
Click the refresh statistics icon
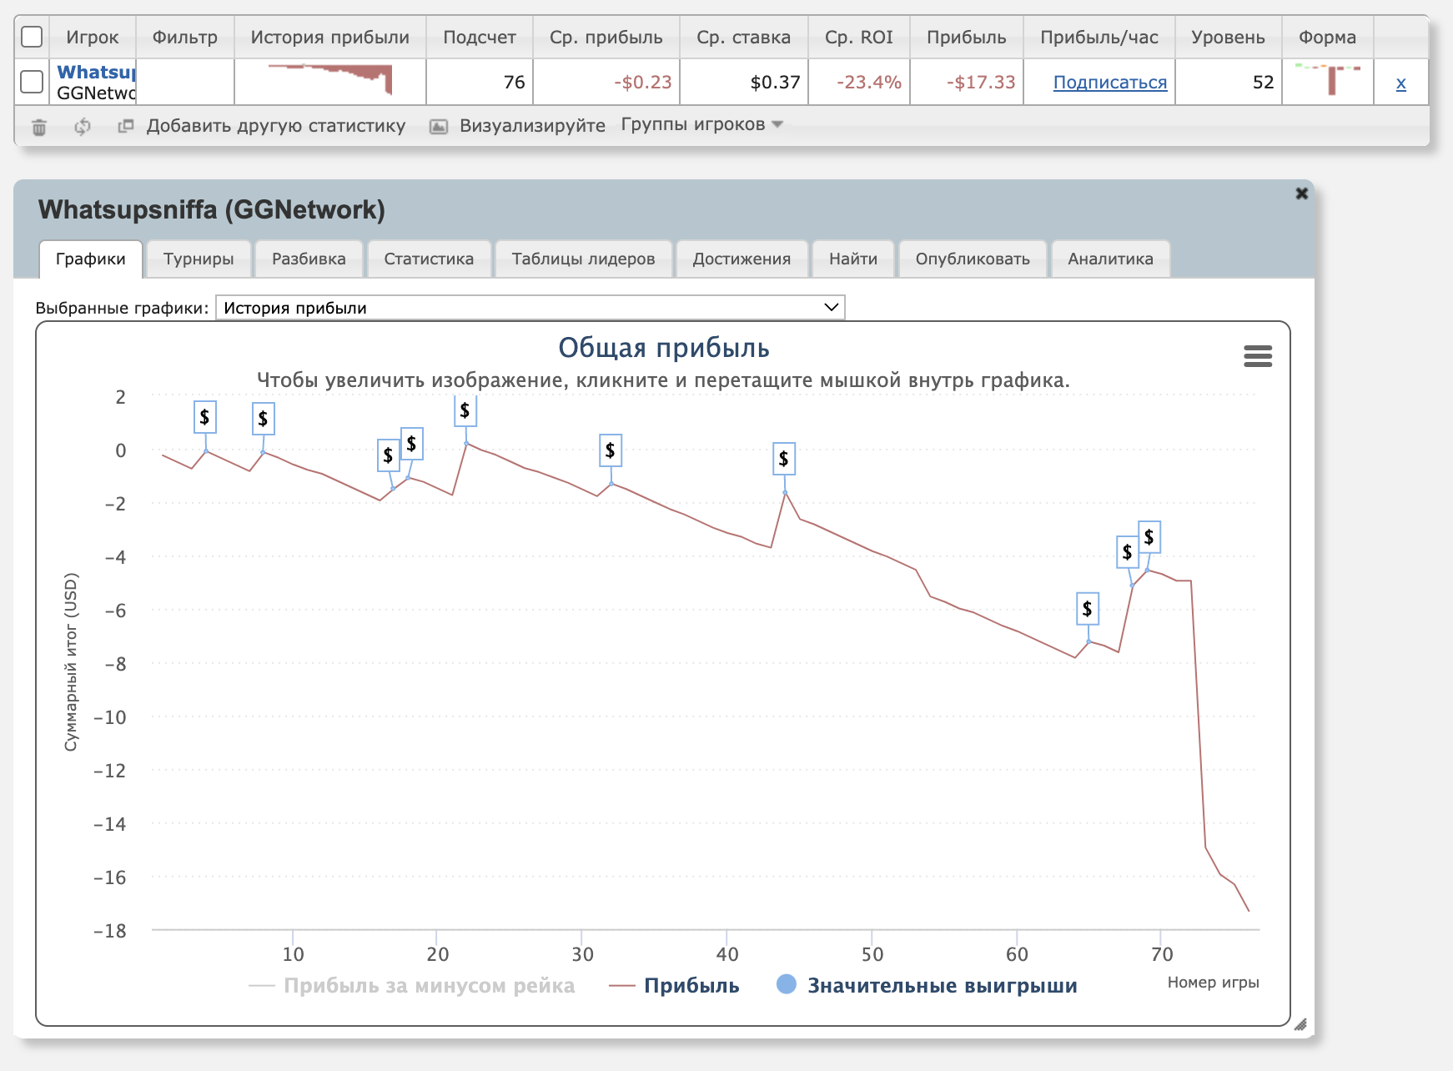click(x=82, y=127)
